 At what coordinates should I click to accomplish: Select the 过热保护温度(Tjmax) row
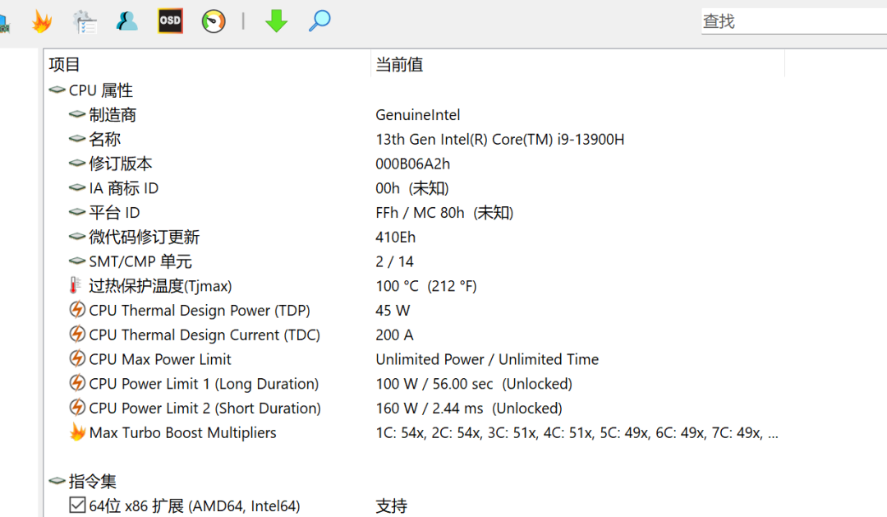pyautogui.click(x=160, y=286)
